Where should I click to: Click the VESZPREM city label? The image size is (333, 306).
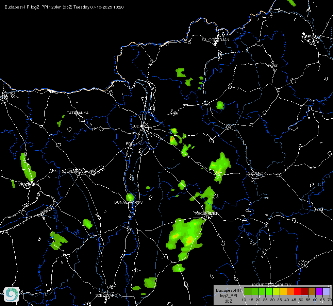tap(29, 185)
